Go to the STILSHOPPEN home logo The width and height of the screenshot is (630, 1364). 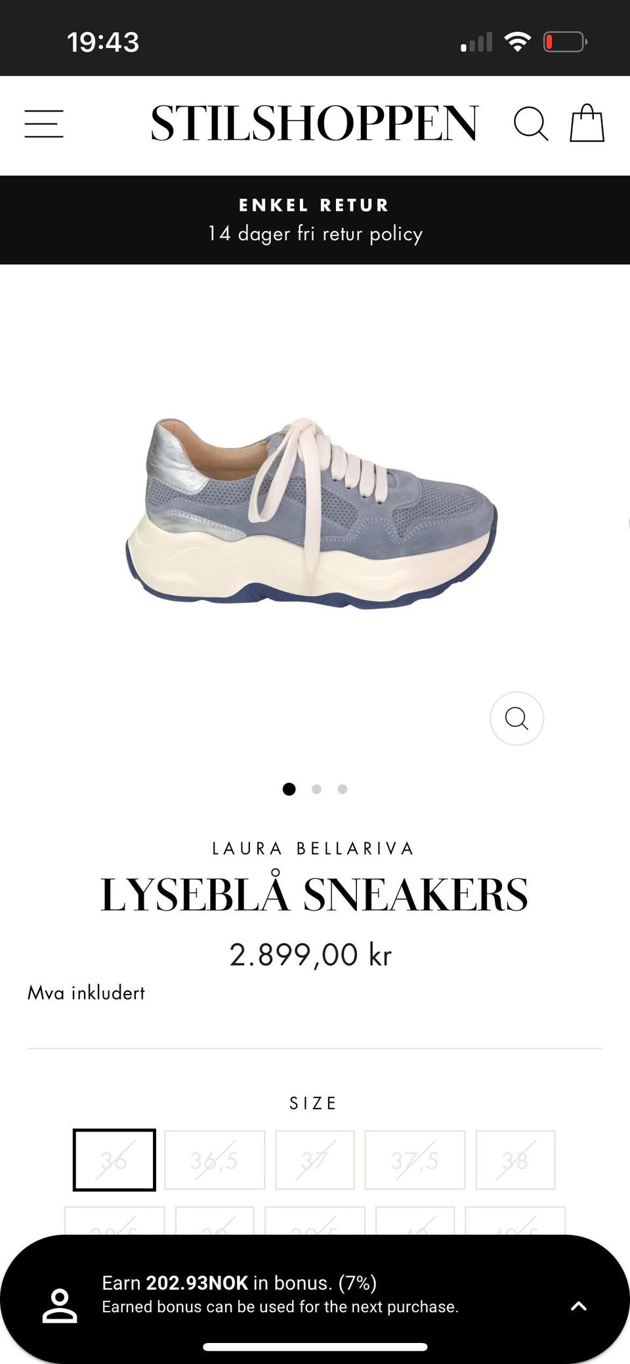pos(314,123)
